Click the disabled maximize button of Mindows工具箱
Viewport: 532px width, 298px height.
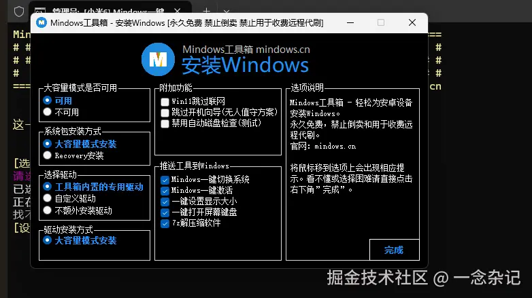pyautogui.click(x=381, y=22)
